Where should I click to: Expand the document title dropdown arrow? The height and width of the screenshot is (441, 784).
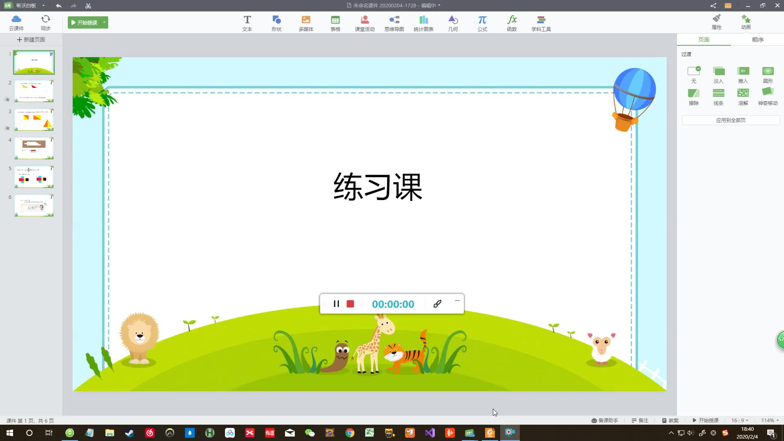pos(439,5)
